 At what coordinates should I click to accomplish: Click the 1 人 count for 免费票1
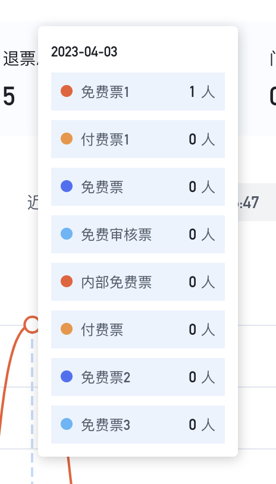click(x=202, y=92)
